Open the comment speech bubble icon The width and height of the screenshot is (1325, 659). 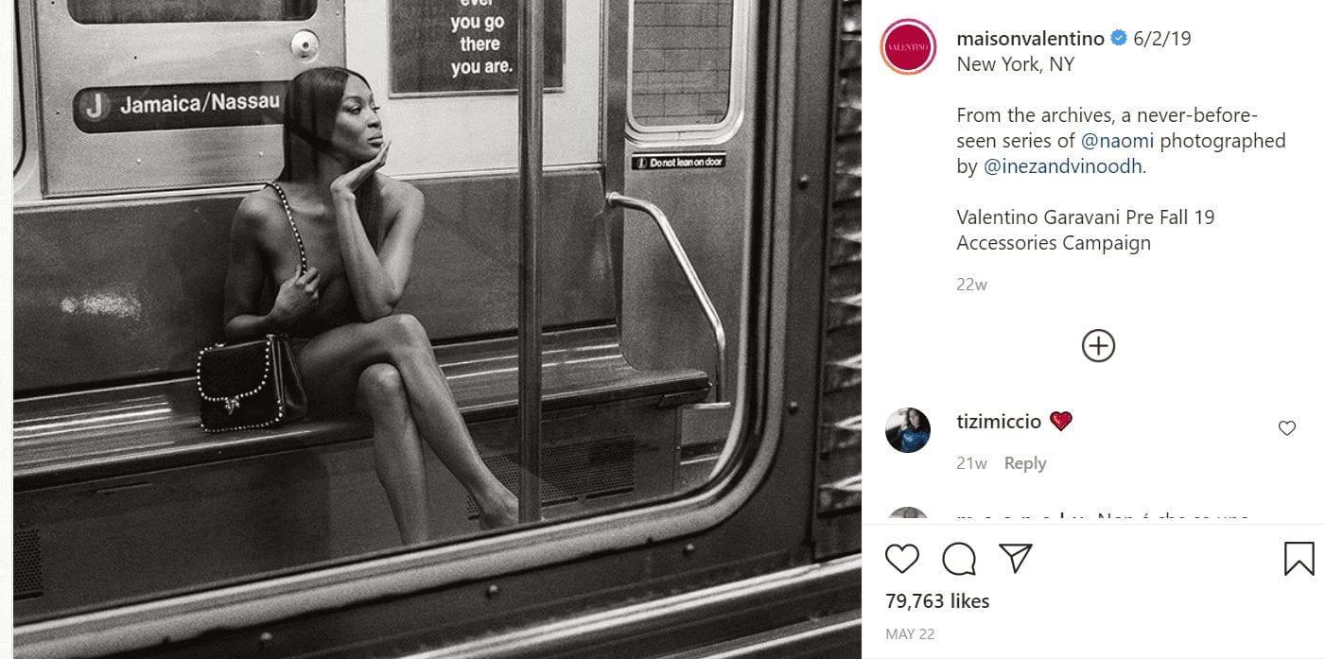(959, 559)
